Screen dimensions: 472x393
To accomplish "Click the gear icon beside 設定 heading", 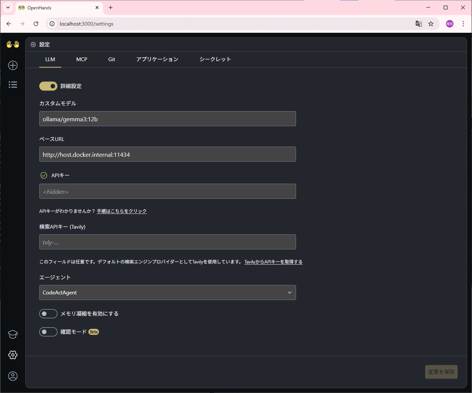I will 33,44.
